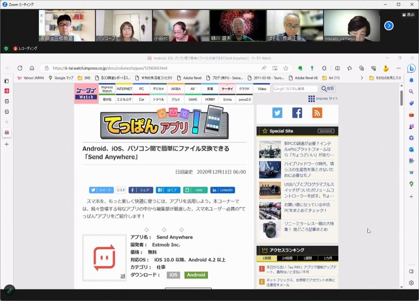The width and height of the screenshot is (419, 301).
Task: Open Edge's three-dot settings menu
Action: (x=398, y=68)
